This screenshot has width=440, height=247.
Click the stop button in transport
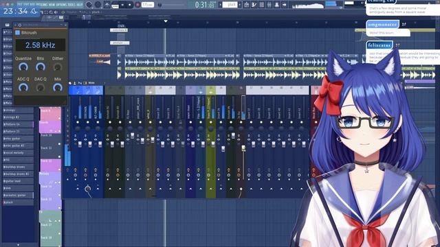pos(129,5)
